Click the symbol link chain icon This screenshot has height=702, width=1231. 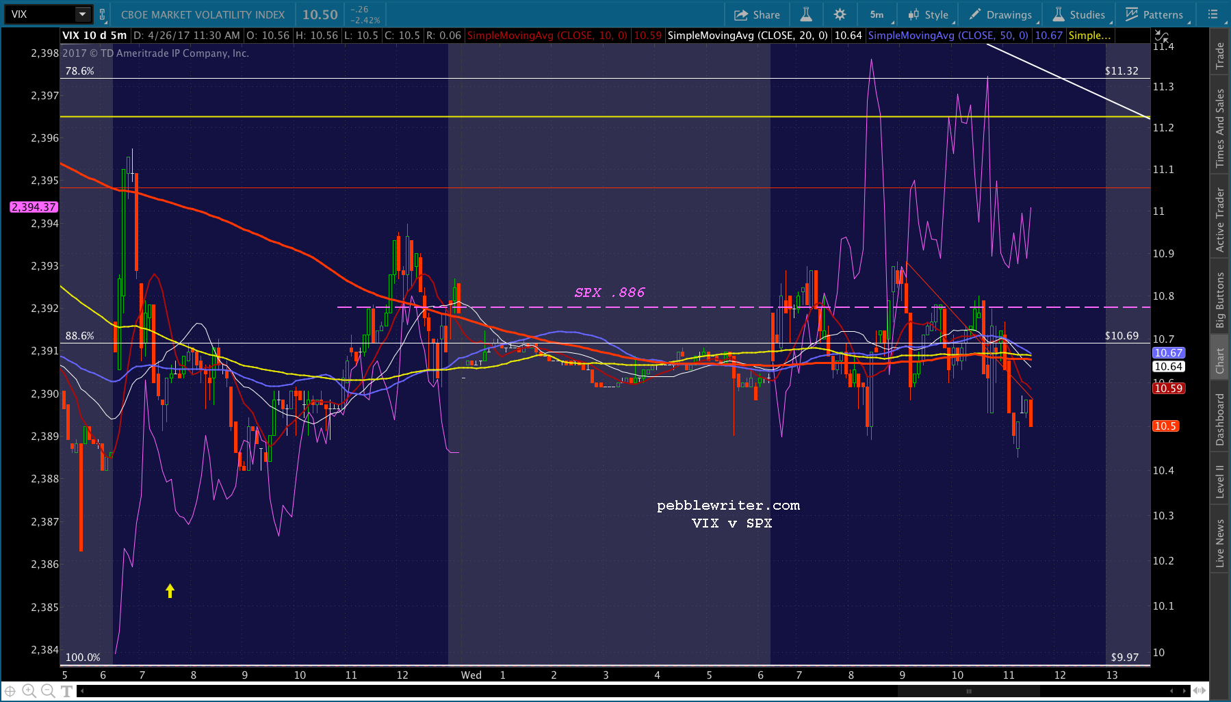pyautogui.click(x=103, y=14)
